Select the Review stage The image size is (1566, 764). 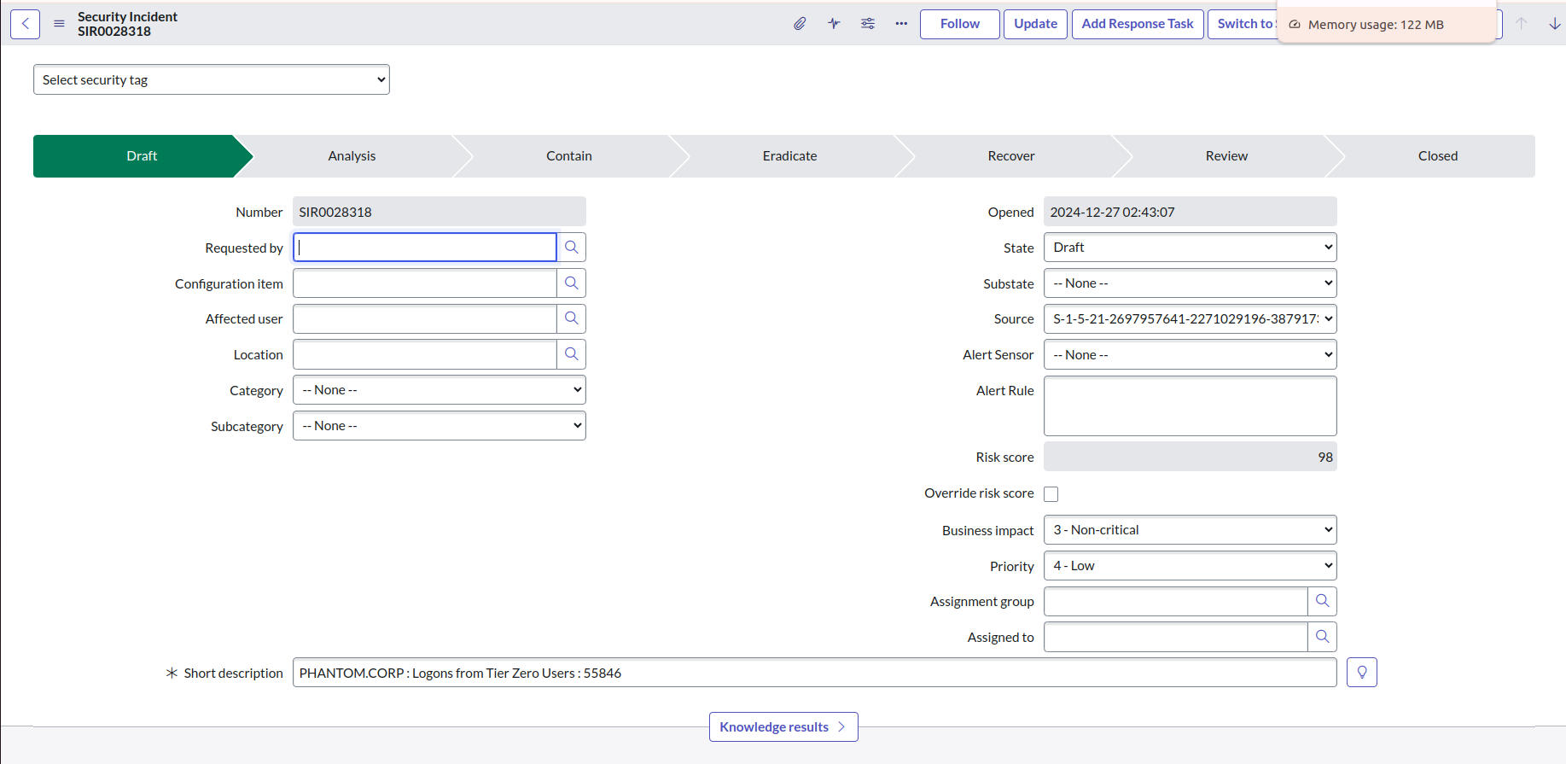point(1226,156)
